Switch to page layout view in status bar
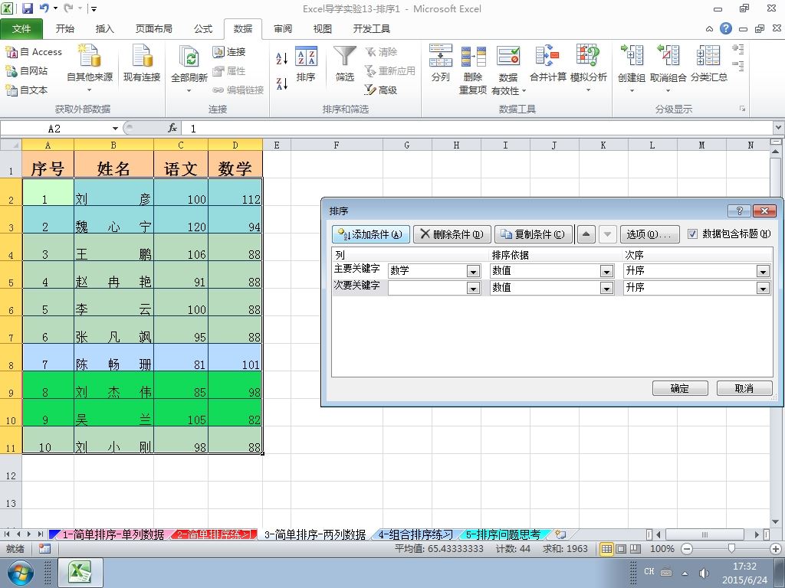The width and height of the screenshot is (785, 588). (x=621, y=549)
